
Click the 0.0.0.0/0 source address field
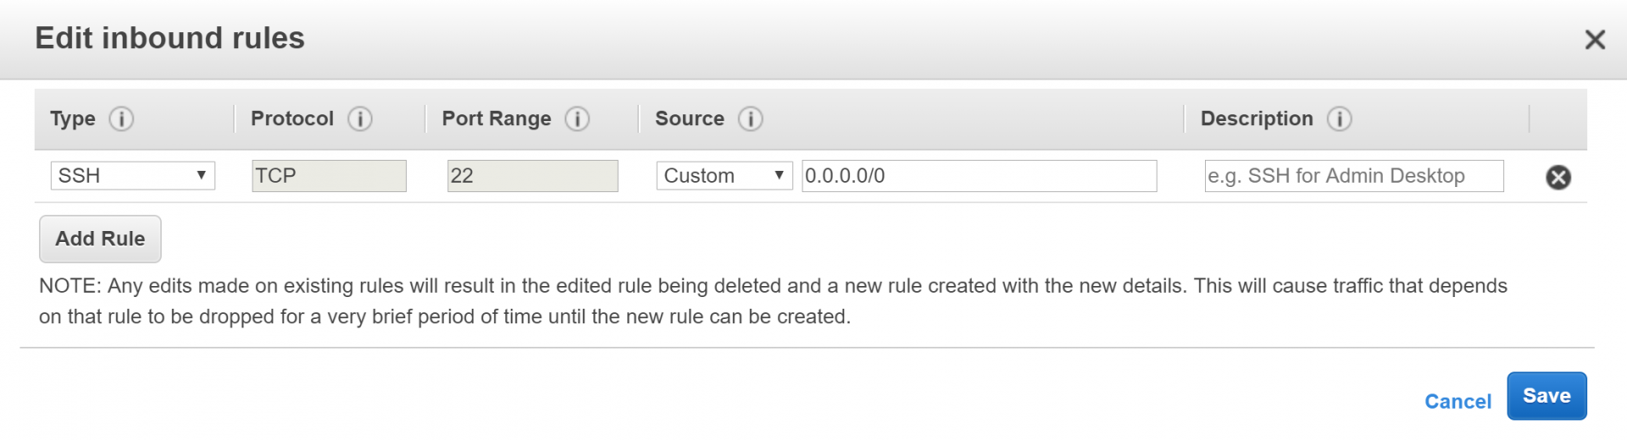tap(980, 176)
